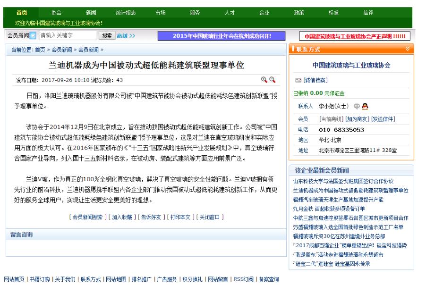Click the 网站地图 footer link
This screenshot has height=285, width=426.
pyautogui.click(x=116, y=279)
